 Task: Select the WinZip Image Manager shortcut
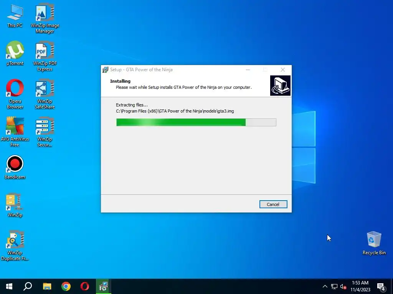click(45, 19)
